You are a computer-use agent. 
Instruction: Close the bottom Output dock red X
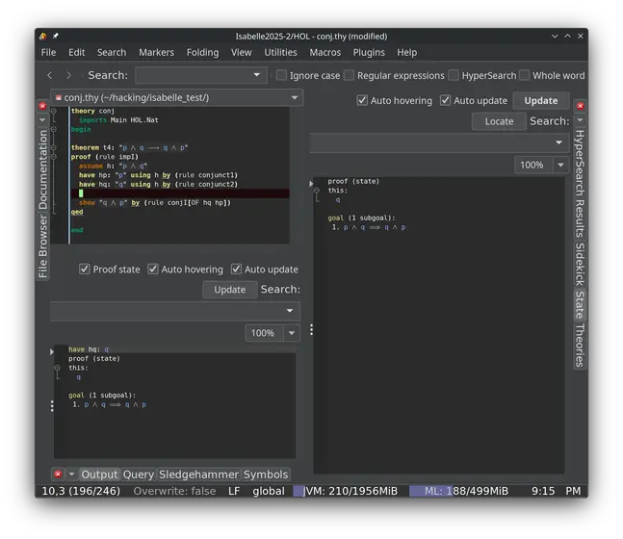pyautogui.click(x=58, y=474)
